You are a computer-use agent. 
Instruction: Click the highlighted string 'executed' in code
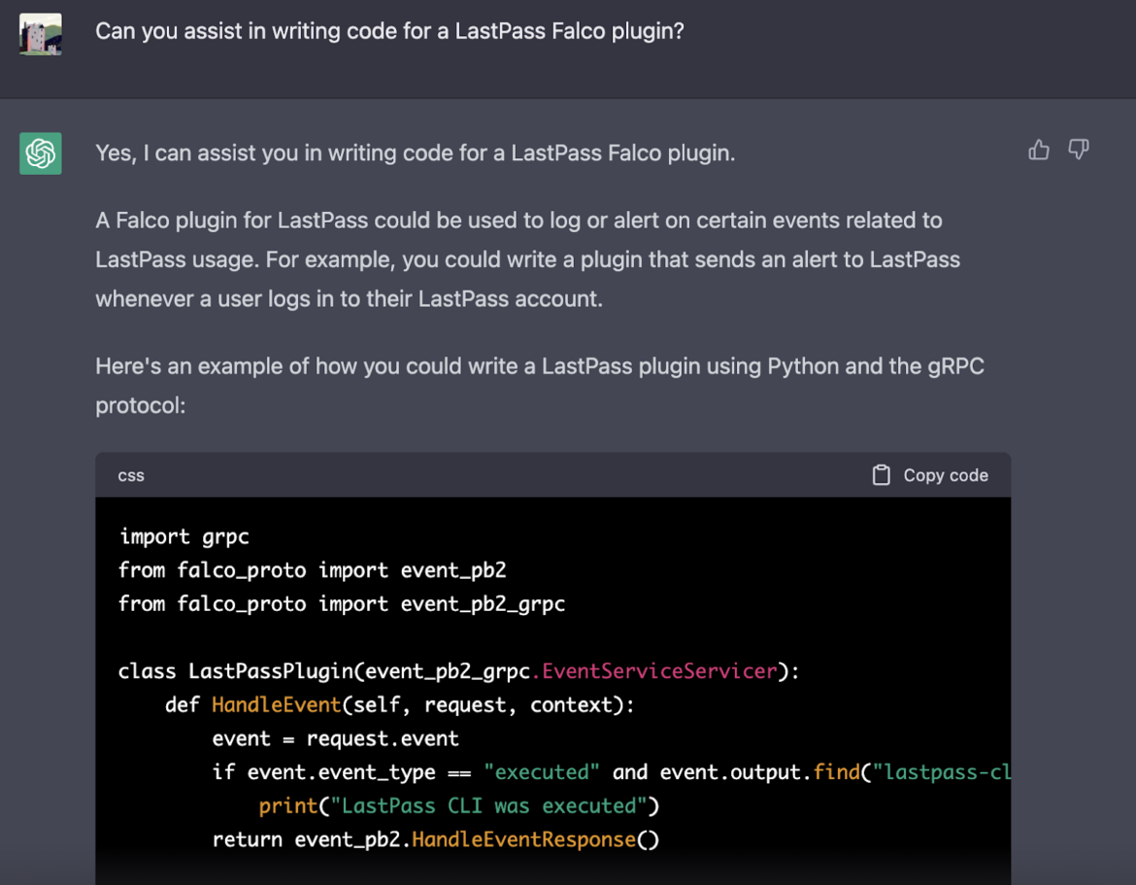(541, 771)
